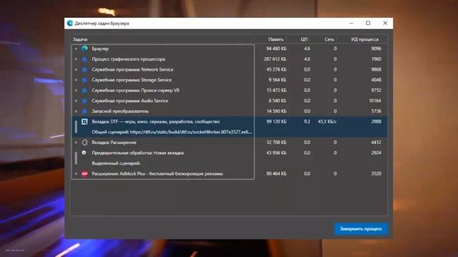This screenshot has height=257, width=458.
Task: Maximize the Диспетчер задач браузера window
Action: 368,23
